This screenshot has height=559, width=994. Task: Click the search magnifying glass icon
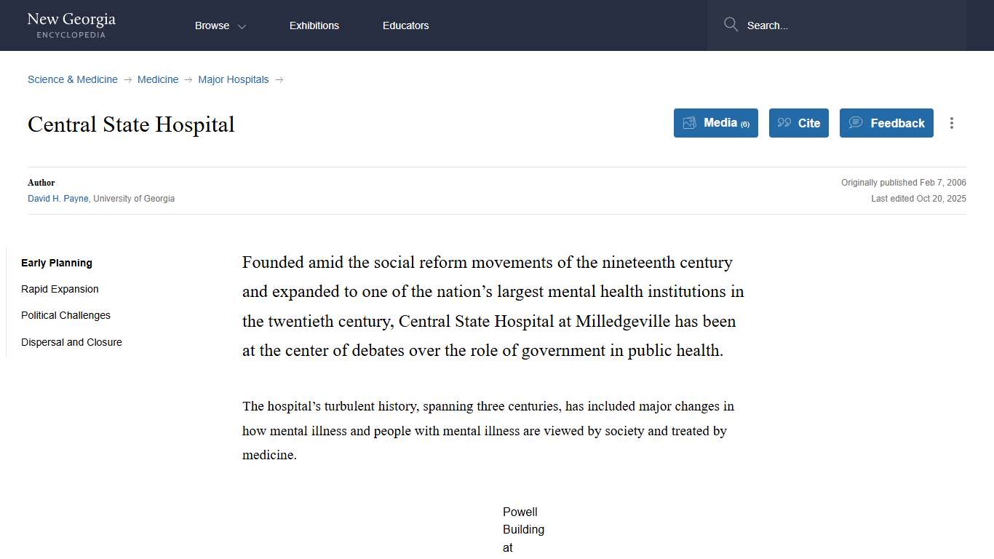(731, 25)
